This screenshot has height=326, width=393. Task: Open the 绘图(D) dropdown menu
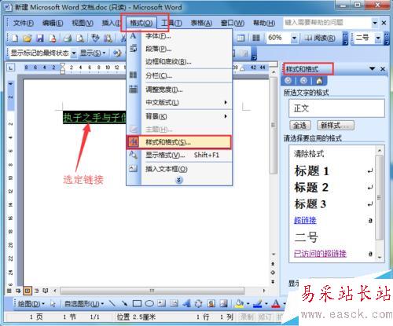point(31,304)
